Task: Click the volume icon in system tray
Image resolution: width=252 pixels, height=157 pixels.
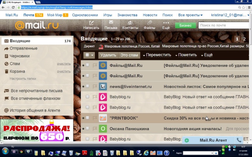Action: pos(234,150)
